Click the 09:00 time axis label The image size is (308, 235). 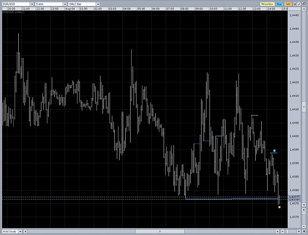coord(199,9)
